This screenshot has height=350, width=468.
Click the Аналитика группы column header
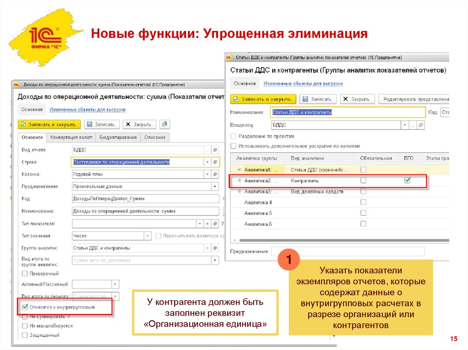(x=256, y=158)
